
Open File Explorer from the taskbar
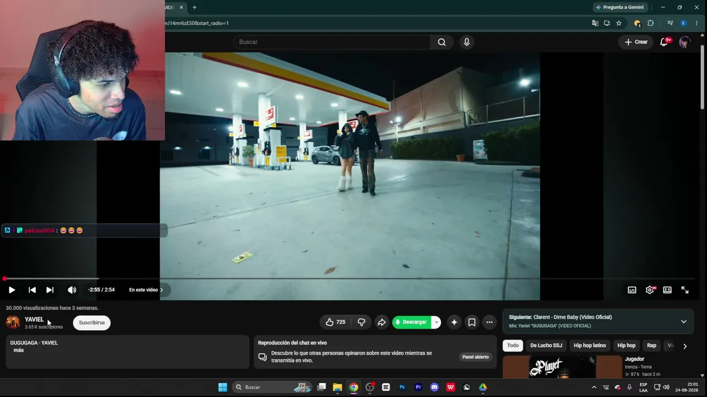tap(337, 387)
